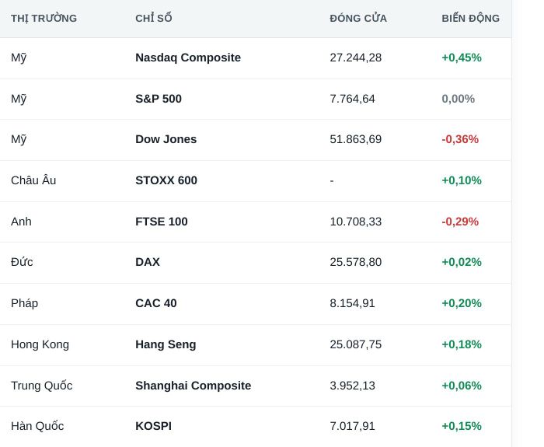Click the S&P 500 0,00% change value

(458, 99)
